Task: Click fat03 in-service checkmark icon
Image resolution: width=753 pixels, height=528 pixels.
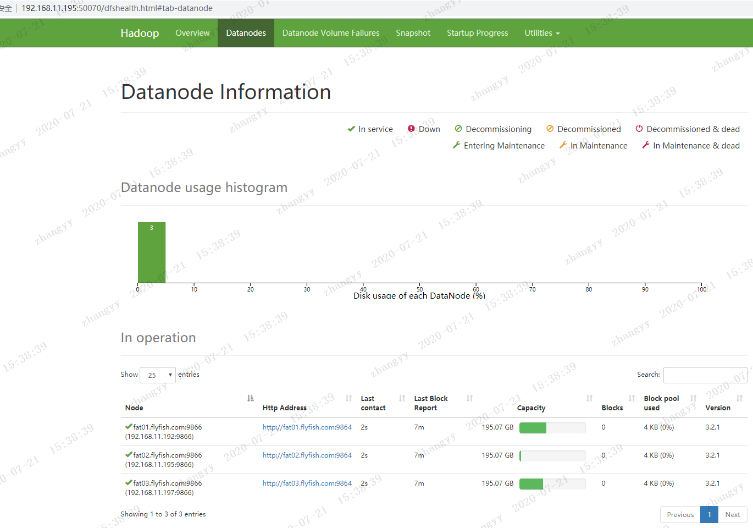Action: coord(129,482)
